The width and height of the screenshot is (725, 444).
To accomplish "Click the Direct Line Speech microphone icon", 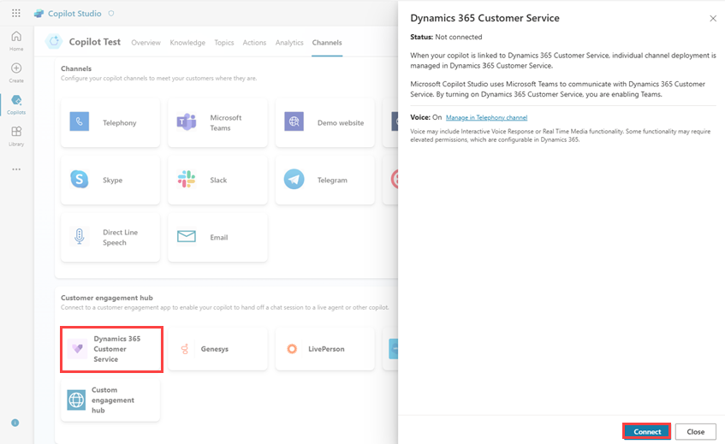I will [x=80, y=236].
